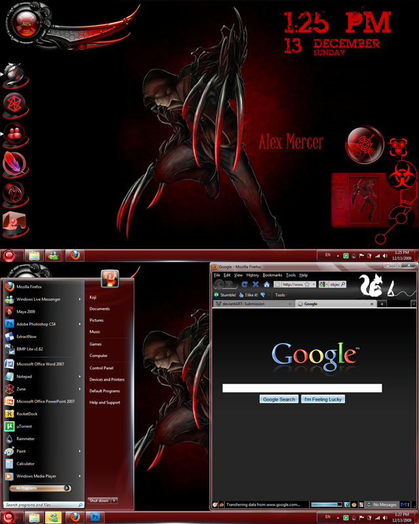The image size is (419, 524).
Task: Click the red feather dock icon
Action: (x=14, y=164)
